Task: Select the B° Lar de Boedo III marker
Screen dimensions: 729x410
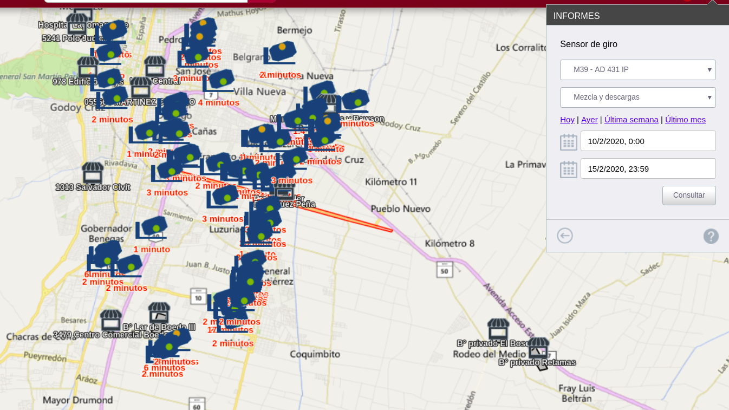Action: coord(159,314)
